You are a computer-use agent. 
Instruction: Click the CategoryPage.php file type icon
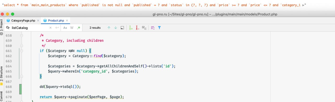[8, 20]
